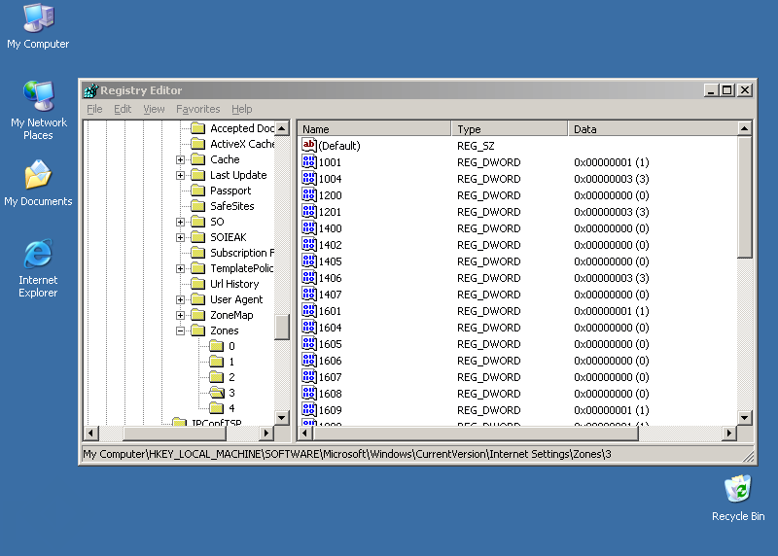The image size is (778, 556).
Task: Select zone key 4 in the tree
Action: (x=231, y=408)
